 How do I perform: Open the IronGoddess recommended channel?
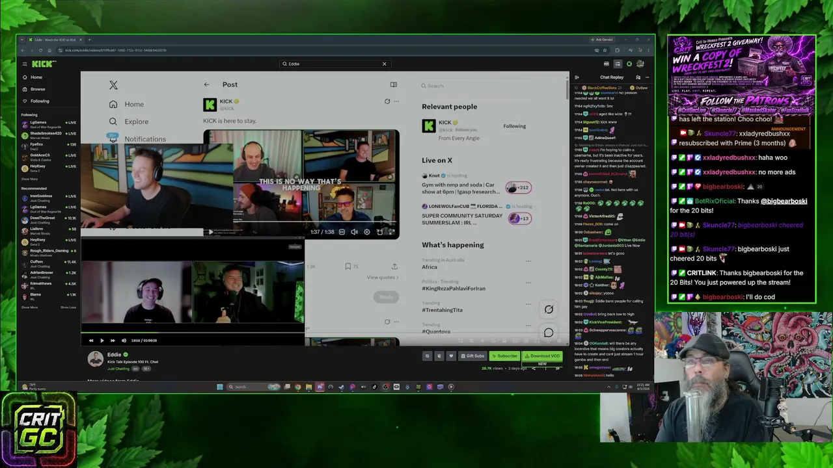[49, 197]
